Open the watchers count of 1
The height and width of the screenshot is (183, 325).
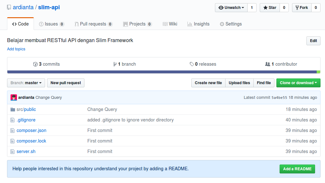coord(252,8)
